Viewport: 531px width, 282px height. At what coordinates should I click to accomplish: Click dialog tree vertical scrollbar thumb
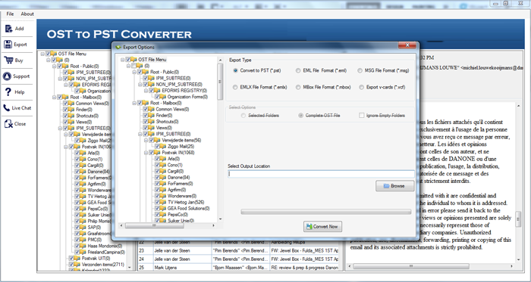(x=220, y=82)
